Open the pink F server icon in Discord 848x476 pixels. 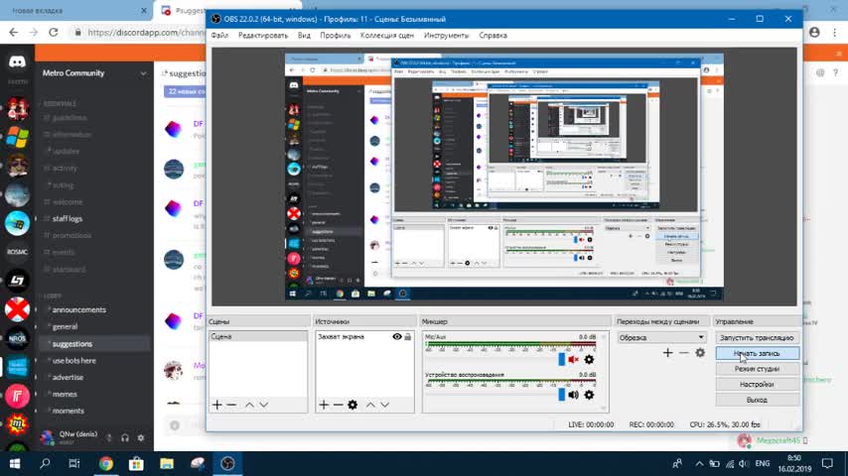(17, 396)
